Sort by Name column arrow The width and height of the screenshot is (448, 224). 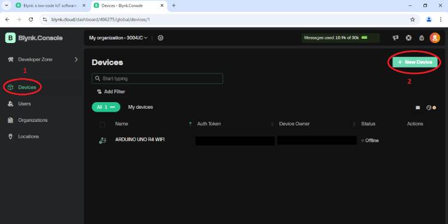pyautogui.click(x=191, y=124)
